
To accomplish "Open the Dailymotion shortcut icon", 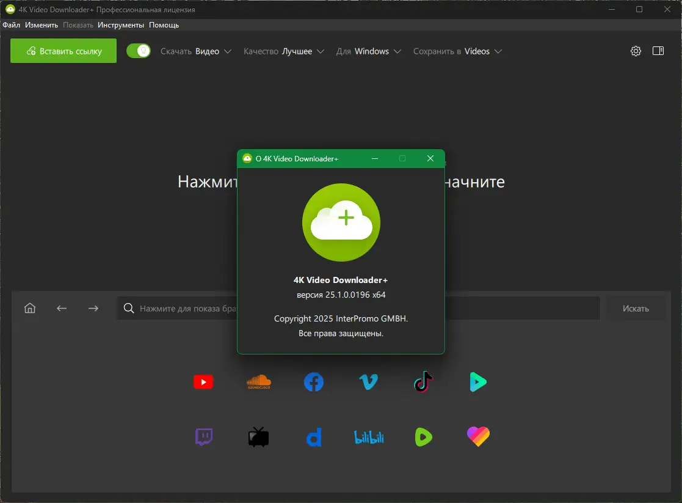I will click(314, 437).
